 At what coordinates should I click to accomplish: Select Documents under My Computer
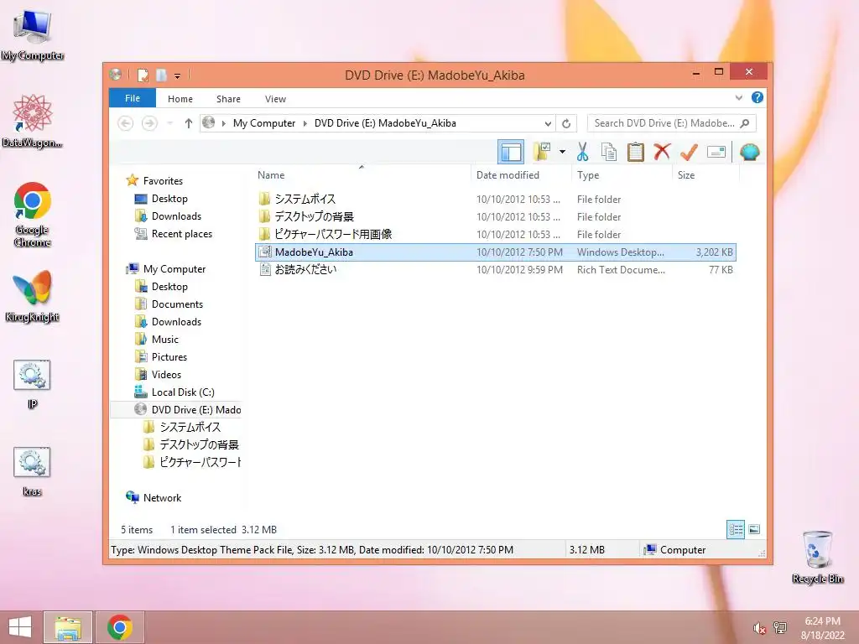(x=177, y=304)
